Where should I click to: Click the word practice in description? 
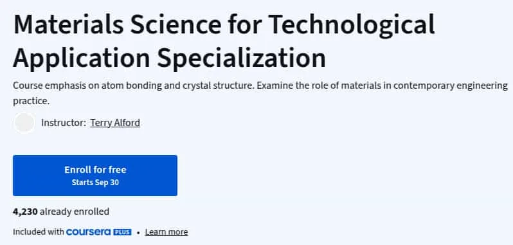click(x=32, y=101)
